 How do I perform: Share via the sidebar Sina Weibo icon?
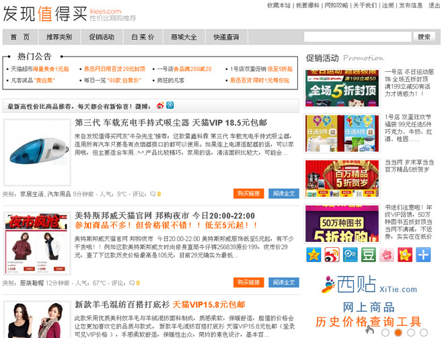[x=332, y=255]
